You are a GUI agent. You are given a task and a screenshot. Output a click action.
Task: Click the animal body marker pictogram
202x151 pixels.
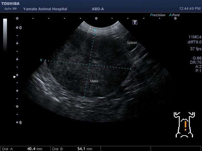(185, 125)
